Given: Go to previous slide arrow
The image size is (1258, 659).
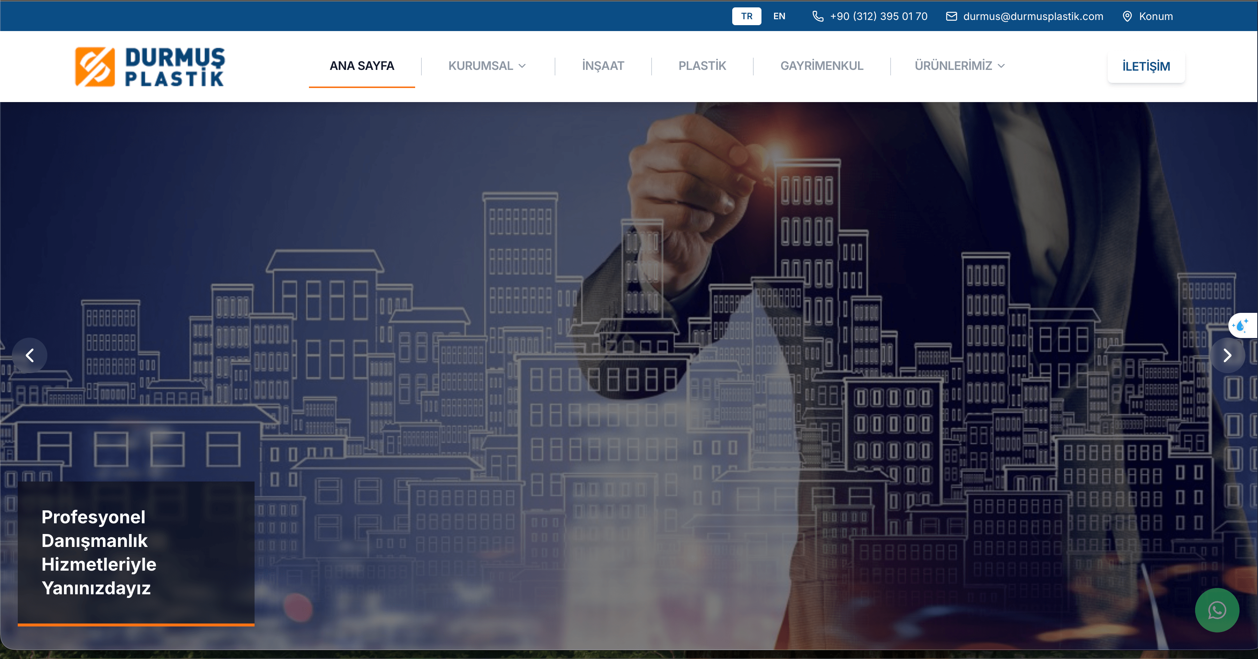Looking at the screenshot, I should pyautogui.click(x=30, y=355).
